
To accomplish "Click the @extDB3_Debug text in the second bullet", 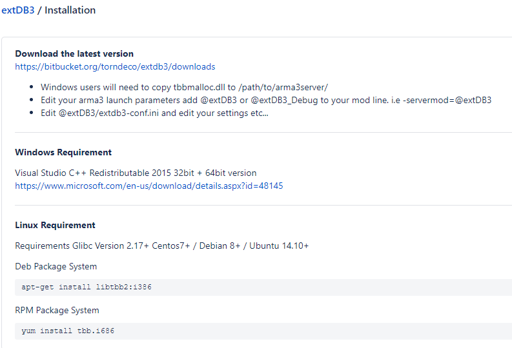I will click(x=284, y=100).
